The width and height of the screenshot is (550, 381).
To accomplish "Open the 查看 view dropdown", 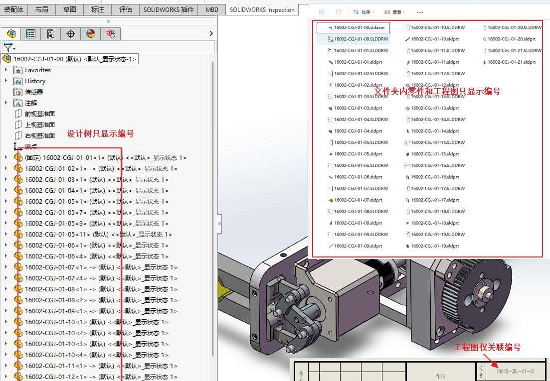I will pyautogui.click(x=395, y=12).
